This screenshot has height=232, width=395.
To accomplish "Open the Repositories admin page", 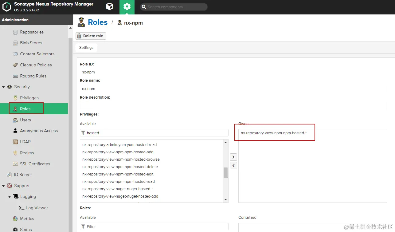I will 32,32.
